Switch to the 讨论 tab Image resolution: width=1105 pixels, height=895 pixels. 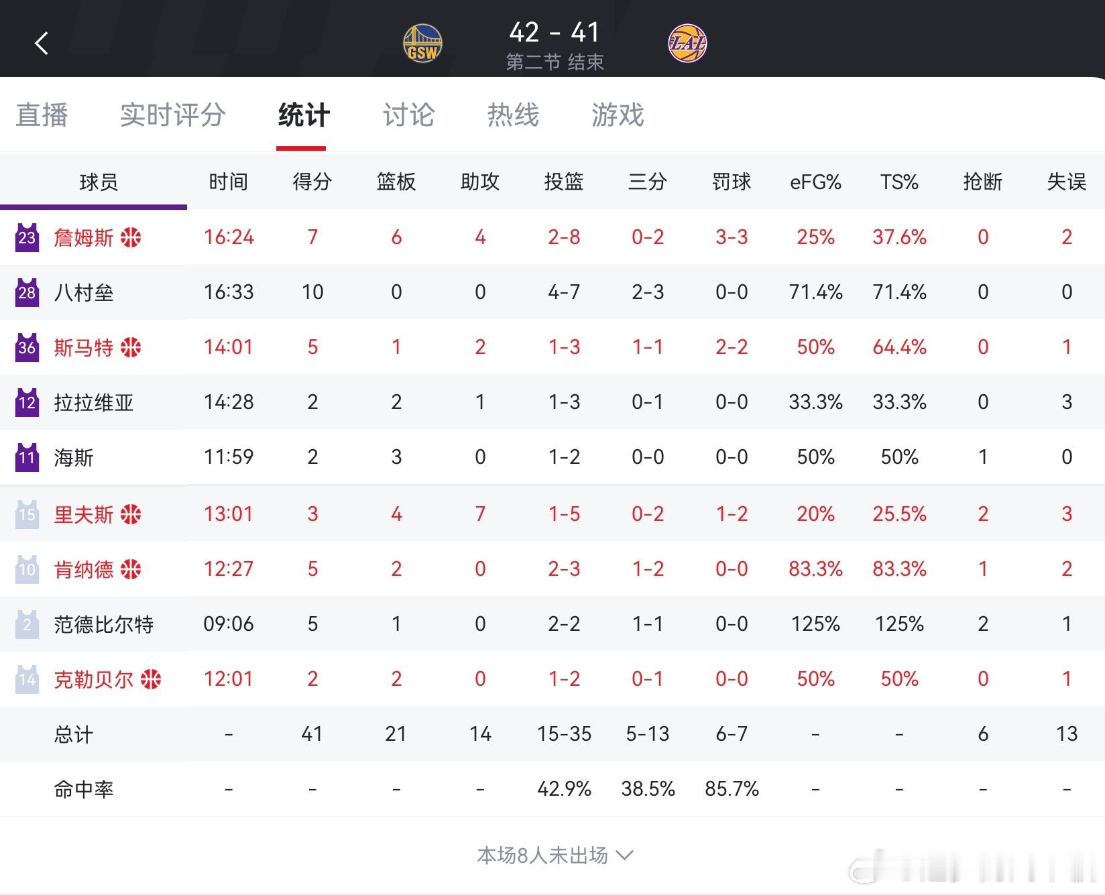(x=408, y=115)
